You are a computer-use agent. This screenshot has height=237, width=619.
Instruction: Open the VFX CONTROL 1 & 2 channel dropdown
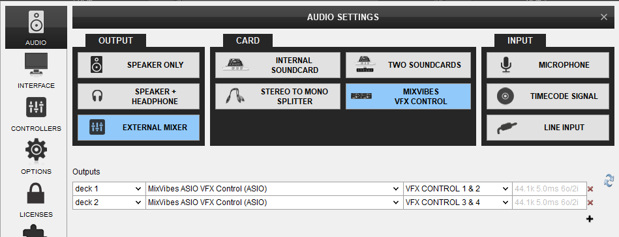[x=457, y=189]
